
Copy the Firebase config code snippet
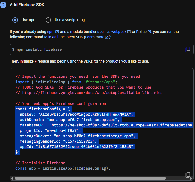coord(188,175)
